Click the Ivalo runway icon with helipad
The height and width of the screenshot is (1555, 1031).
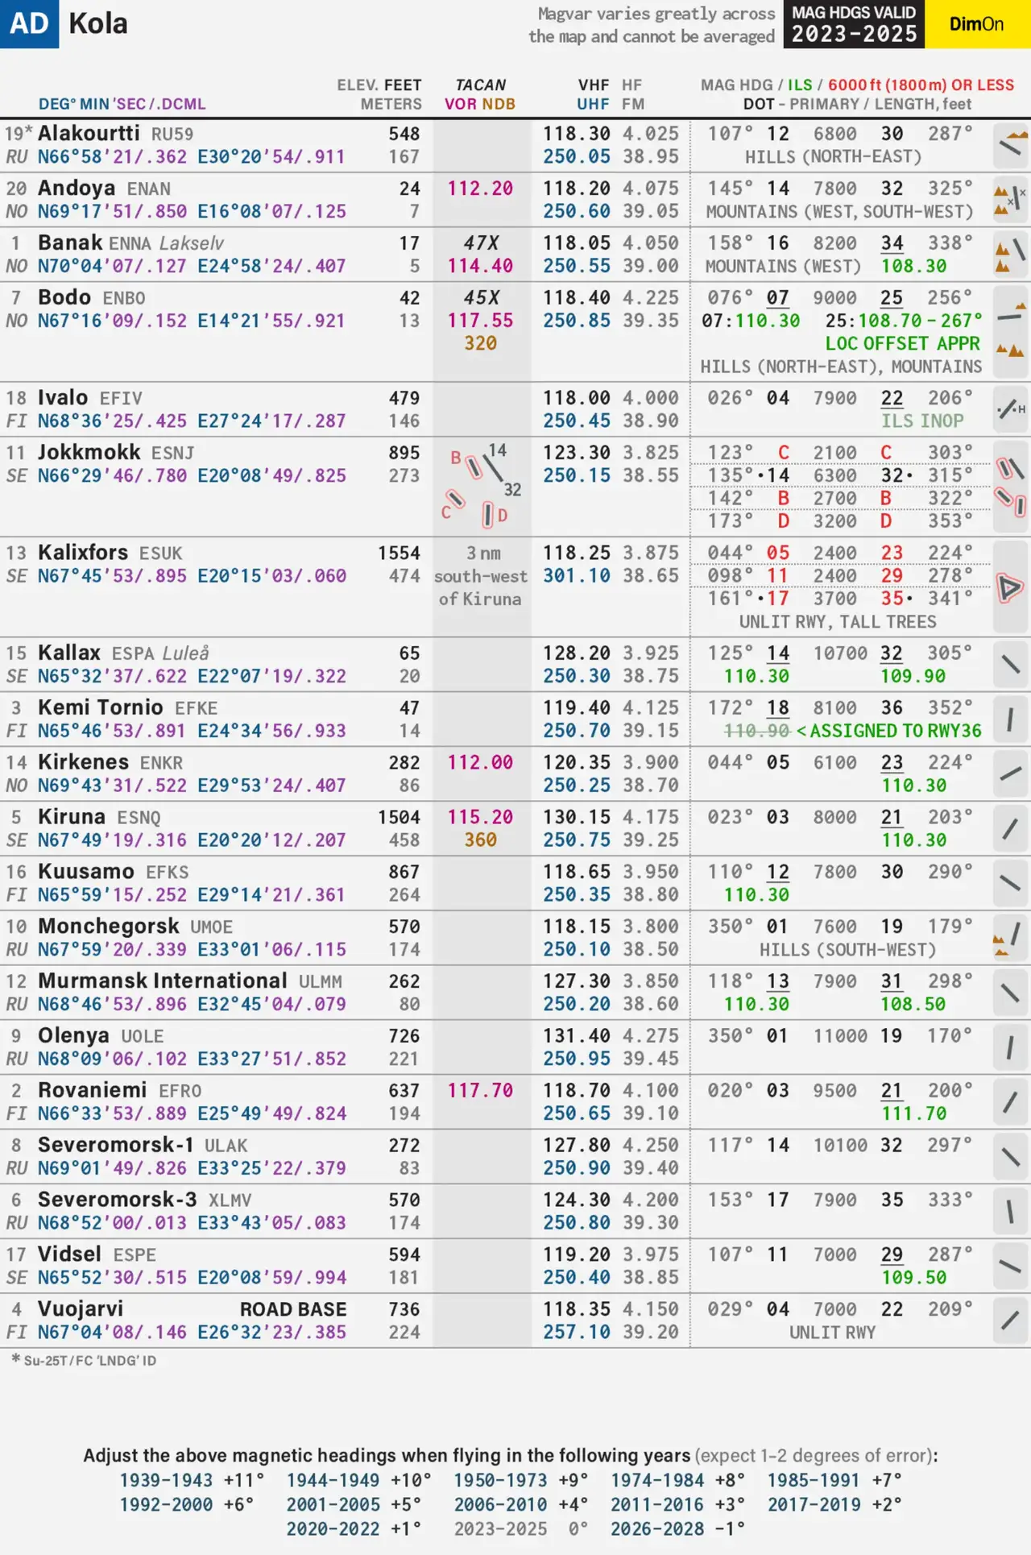[1011, 409]
